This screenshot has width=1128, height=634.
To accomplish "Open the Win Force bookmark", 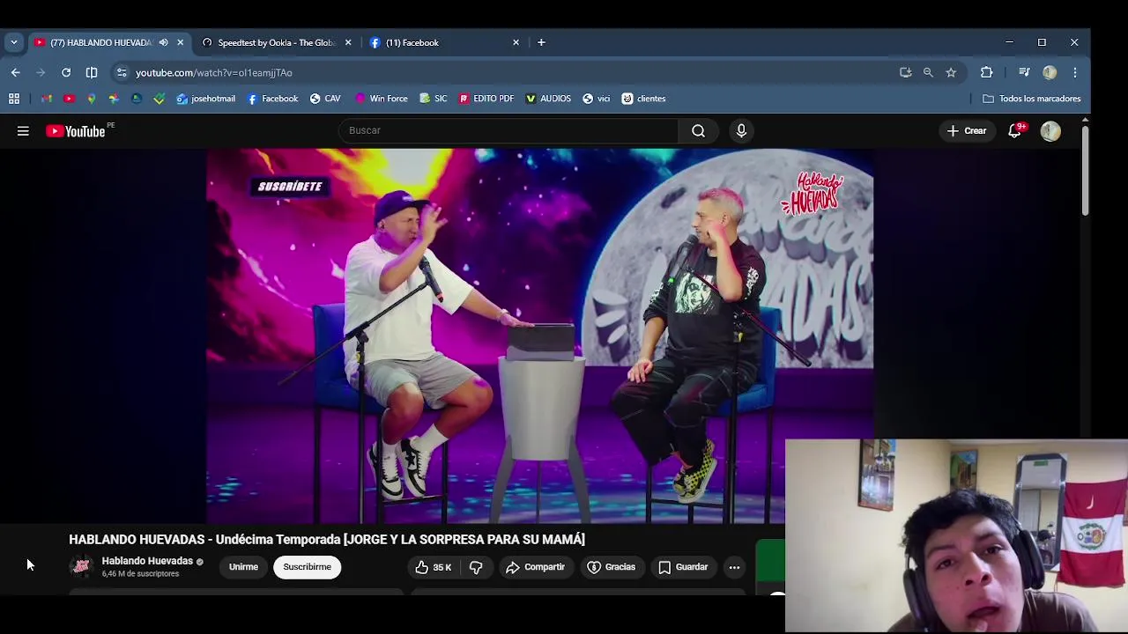I will [382, 99].
